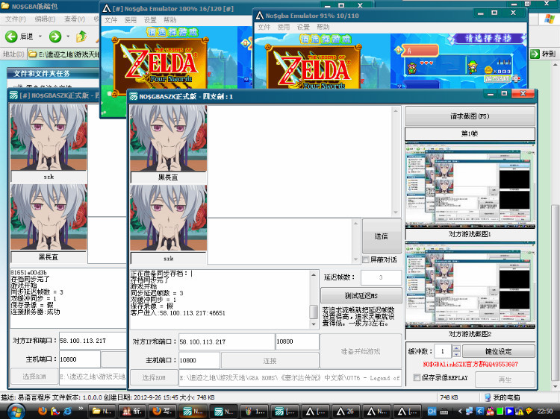Toggle the 保存录像REPLAY checkbox
Screen dimensions: 560x419
pos(417,377)
